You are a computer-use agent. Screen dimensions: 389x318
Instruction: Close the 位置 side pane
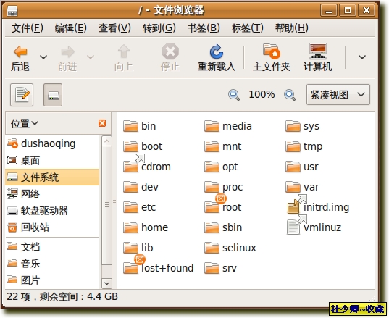102,123
